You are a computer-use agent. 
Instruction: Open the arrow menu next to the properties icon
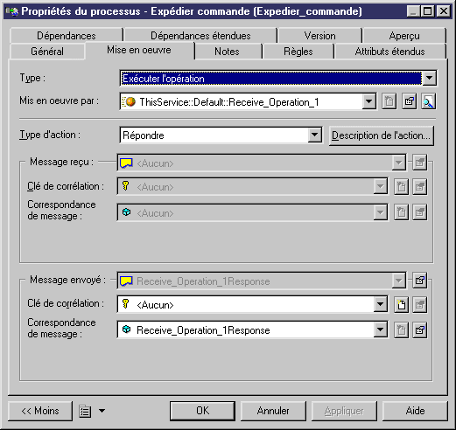(102, 411)
